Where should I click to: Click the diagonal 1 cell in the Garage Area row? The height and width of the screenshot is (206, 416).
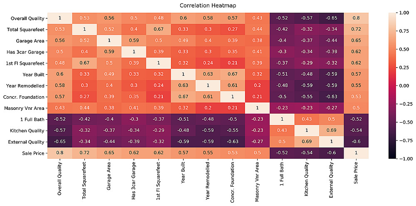point(109,41)
